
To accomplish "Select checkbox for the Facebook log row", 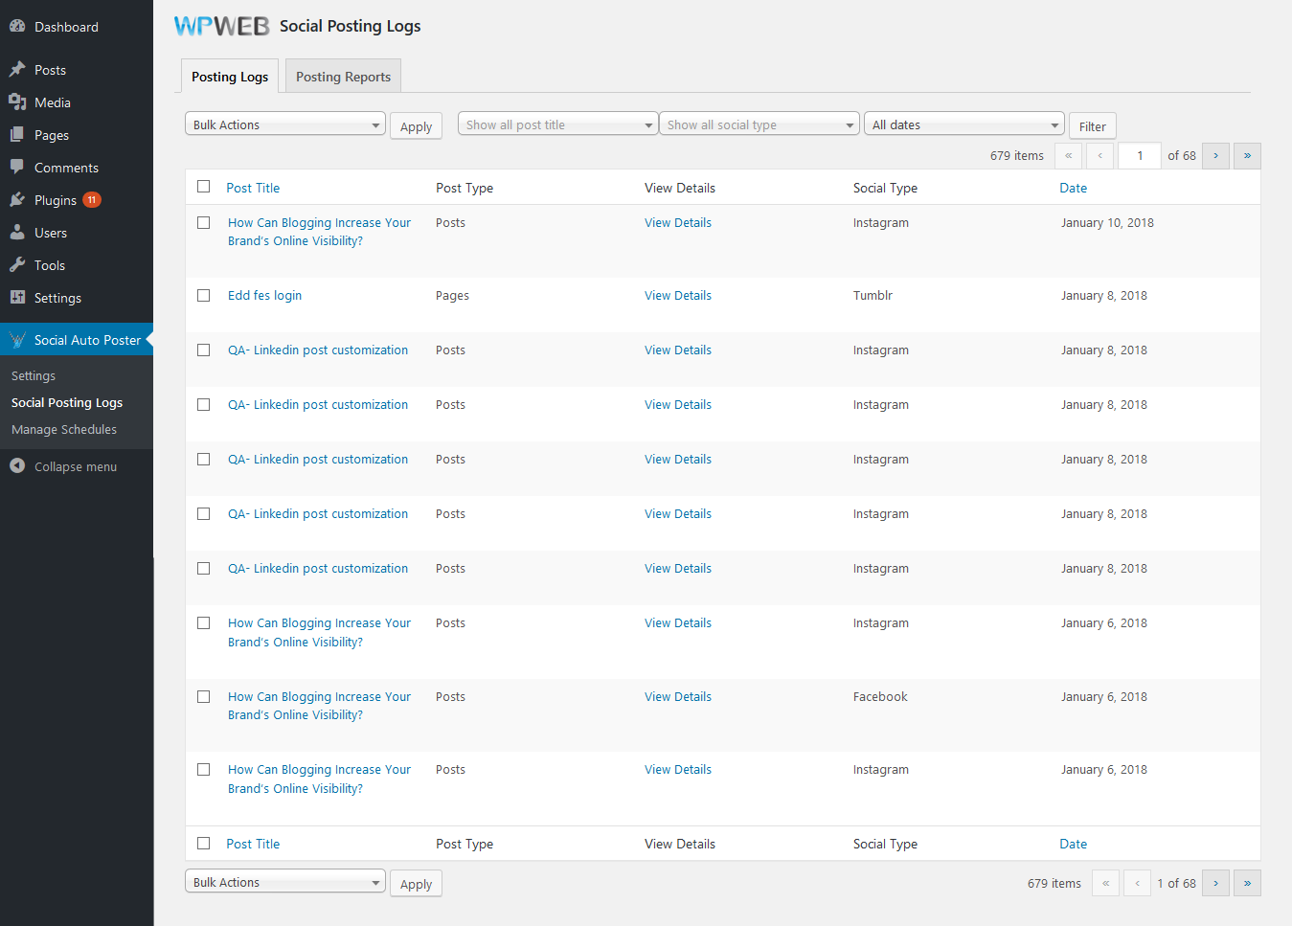I will click(x=203, y=697).
